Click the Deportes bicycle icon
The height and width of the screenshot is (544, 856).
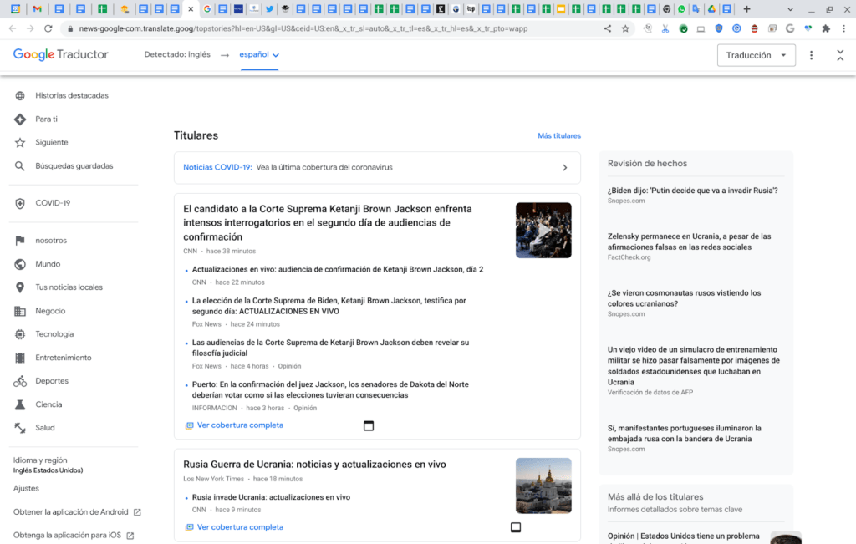point(20,381)
